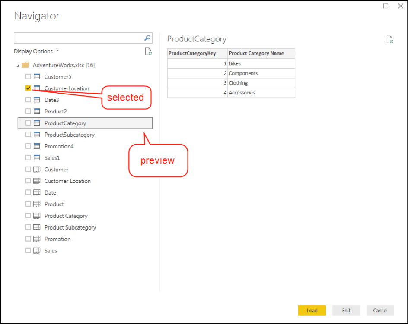This screenshot has height=324, width=408.
Task: Select the Clothing cell in preview
Action: 261,83
